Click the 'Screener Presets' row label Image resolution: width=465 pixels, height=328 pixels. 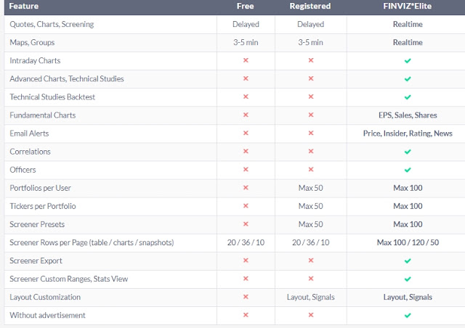pyautogui.click(x=37, y=224)
